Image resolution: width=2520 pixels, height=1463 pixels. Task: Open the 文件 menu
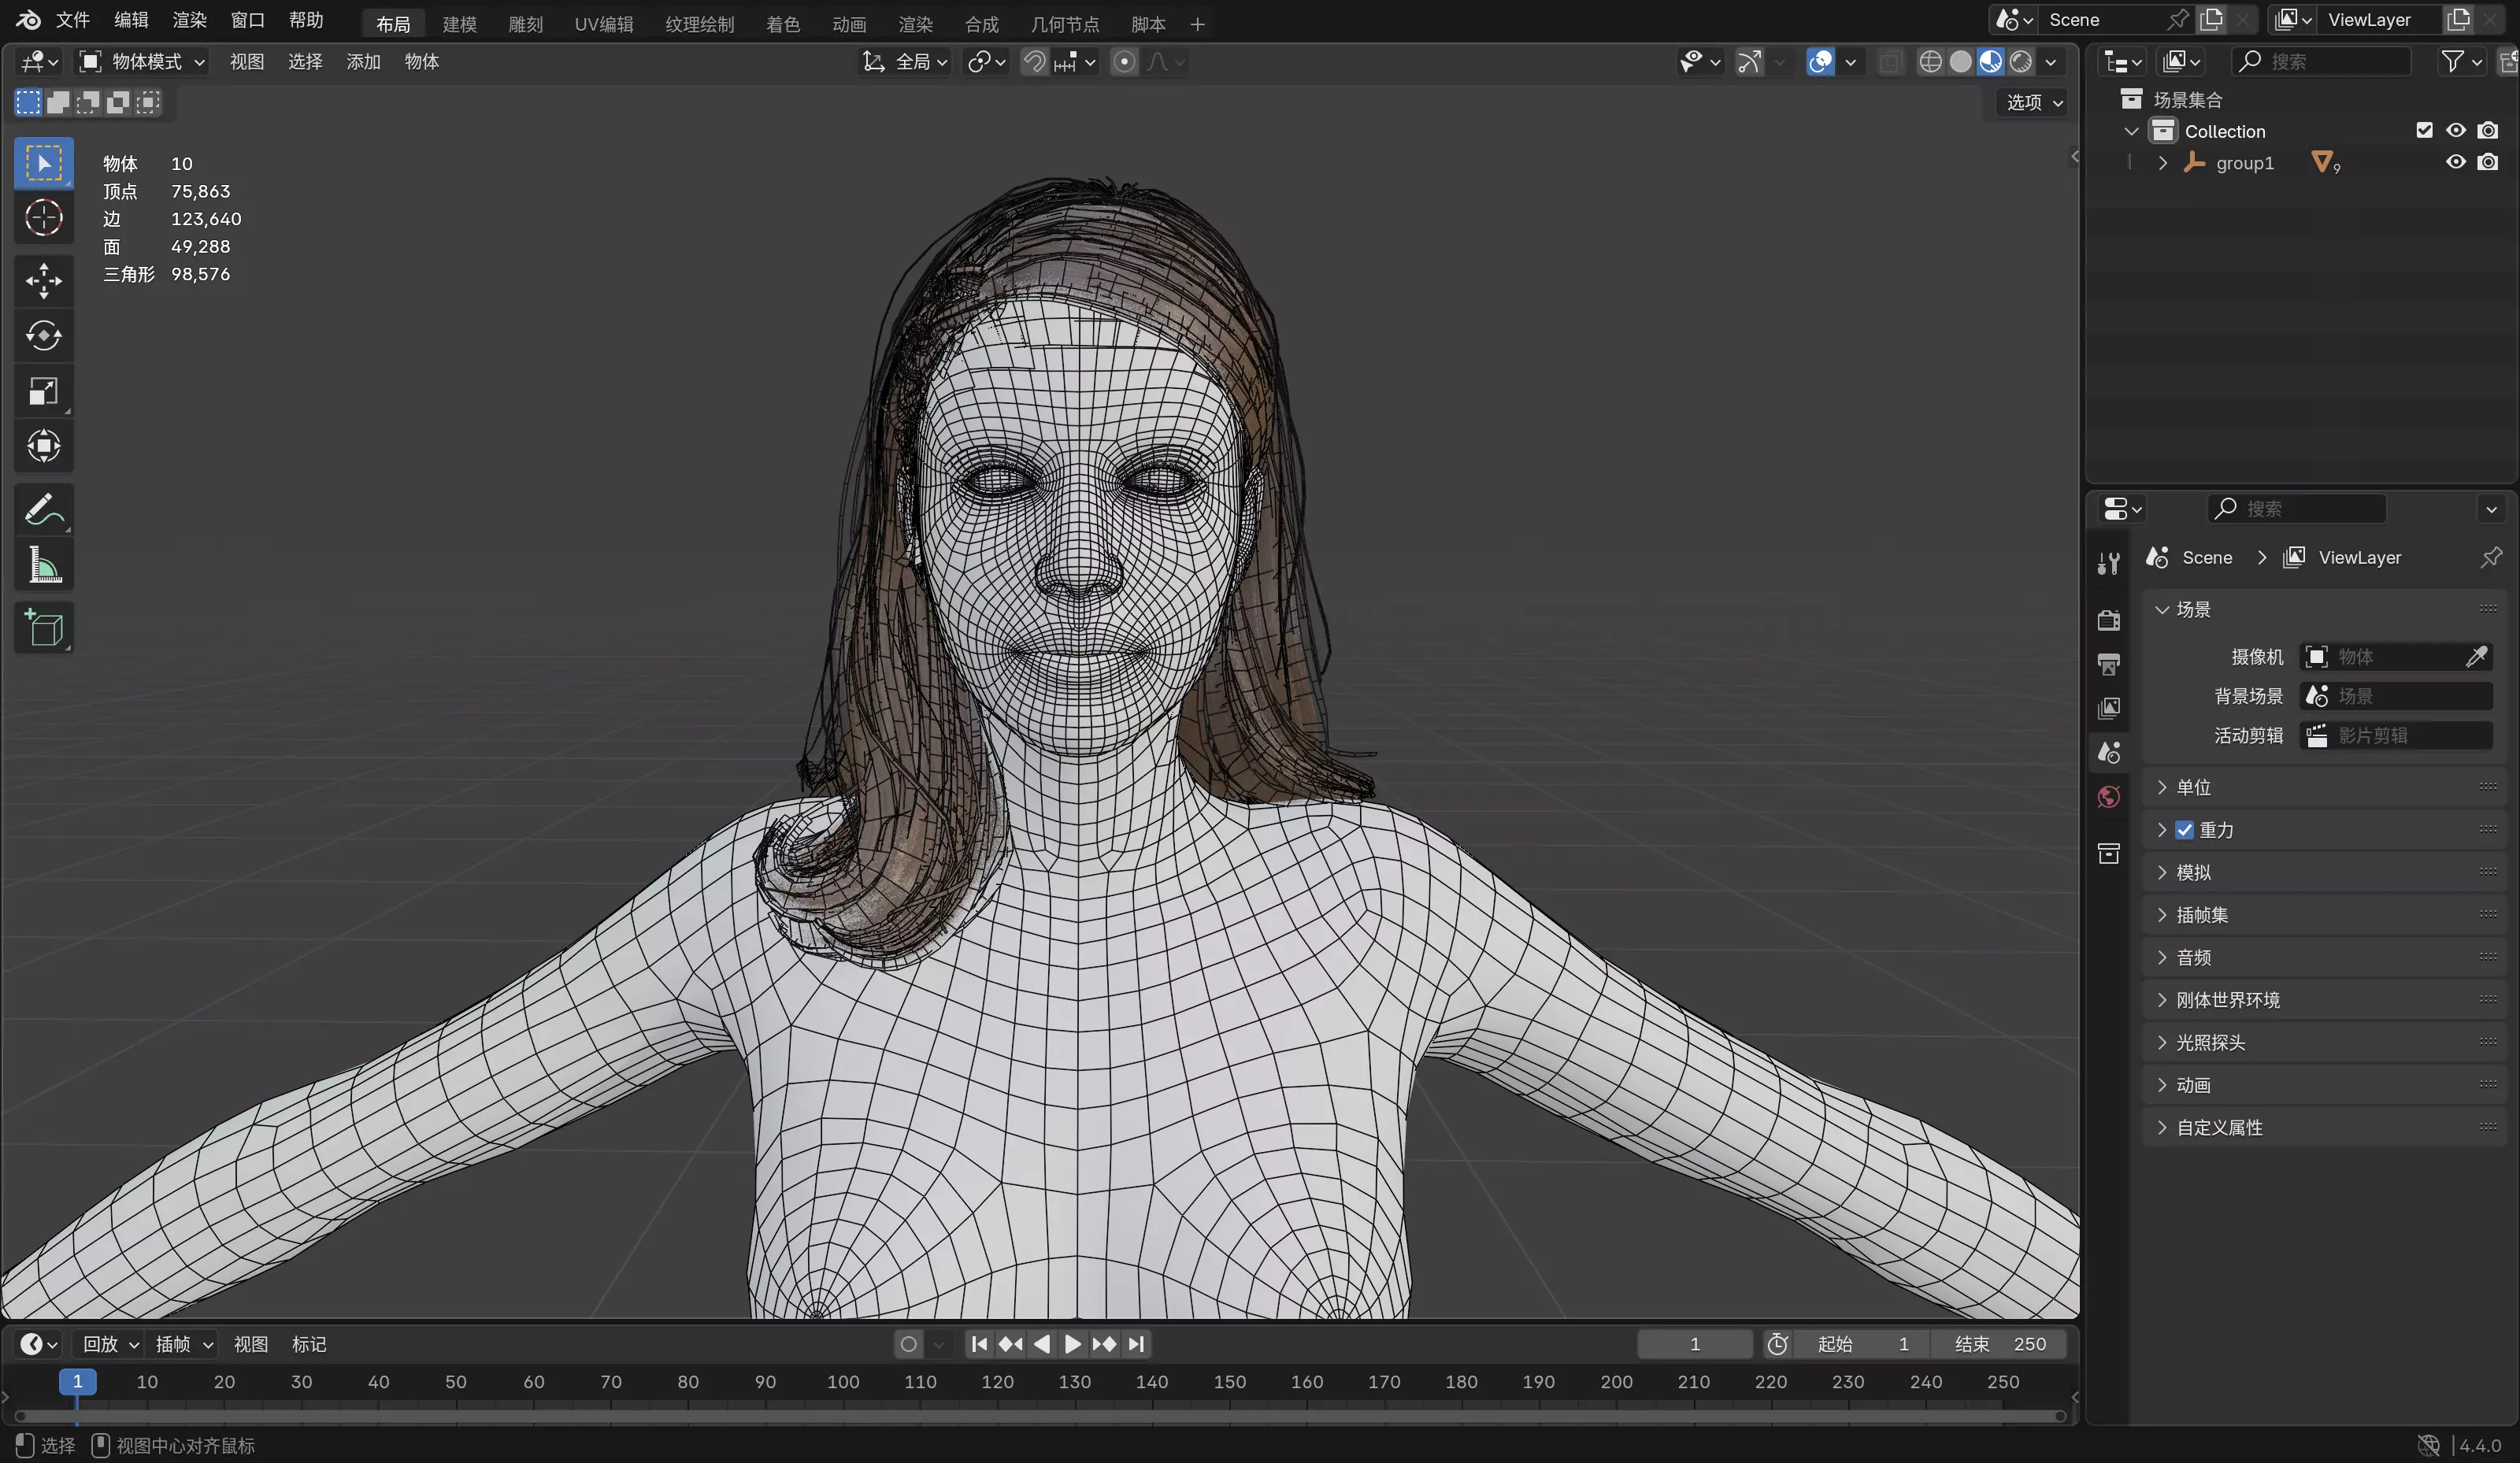[72, 20]
